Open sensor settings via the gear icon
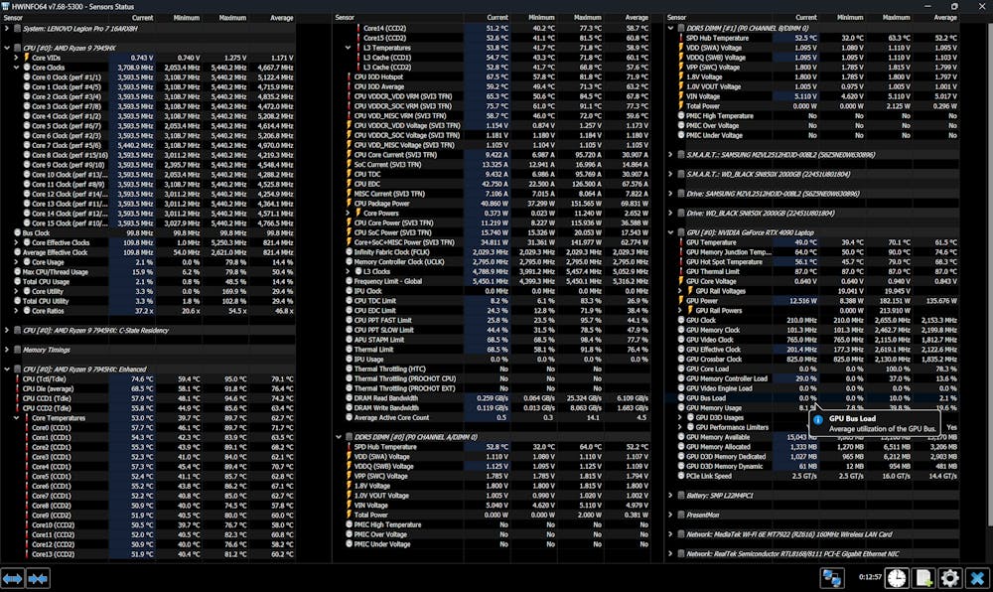Viewport: 993px width, 592px height. click(950, 578)
